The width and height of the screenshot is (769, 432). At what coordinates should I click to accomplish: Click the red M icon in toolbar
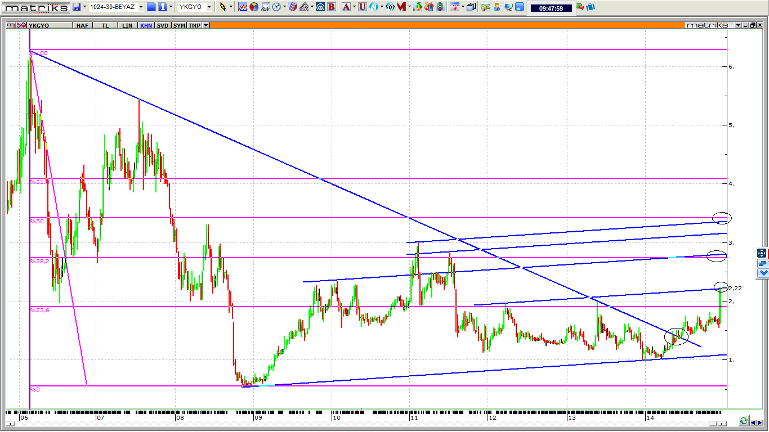pos(401,7)
